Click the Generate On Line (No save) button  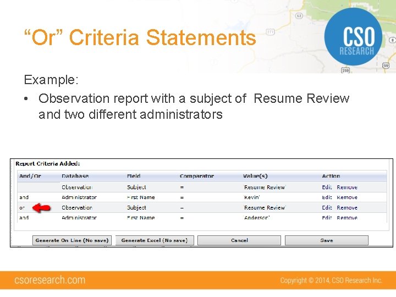[72, 240]
